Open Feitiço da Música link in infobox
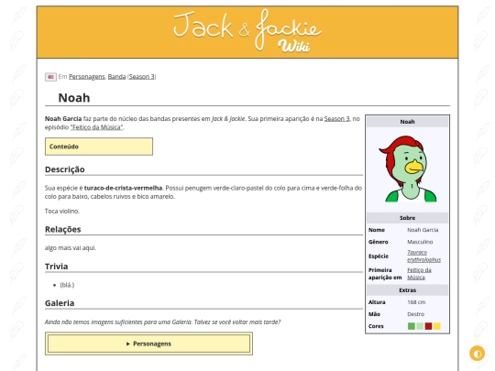The image size is (495, 371). click(x=419, y=274)
